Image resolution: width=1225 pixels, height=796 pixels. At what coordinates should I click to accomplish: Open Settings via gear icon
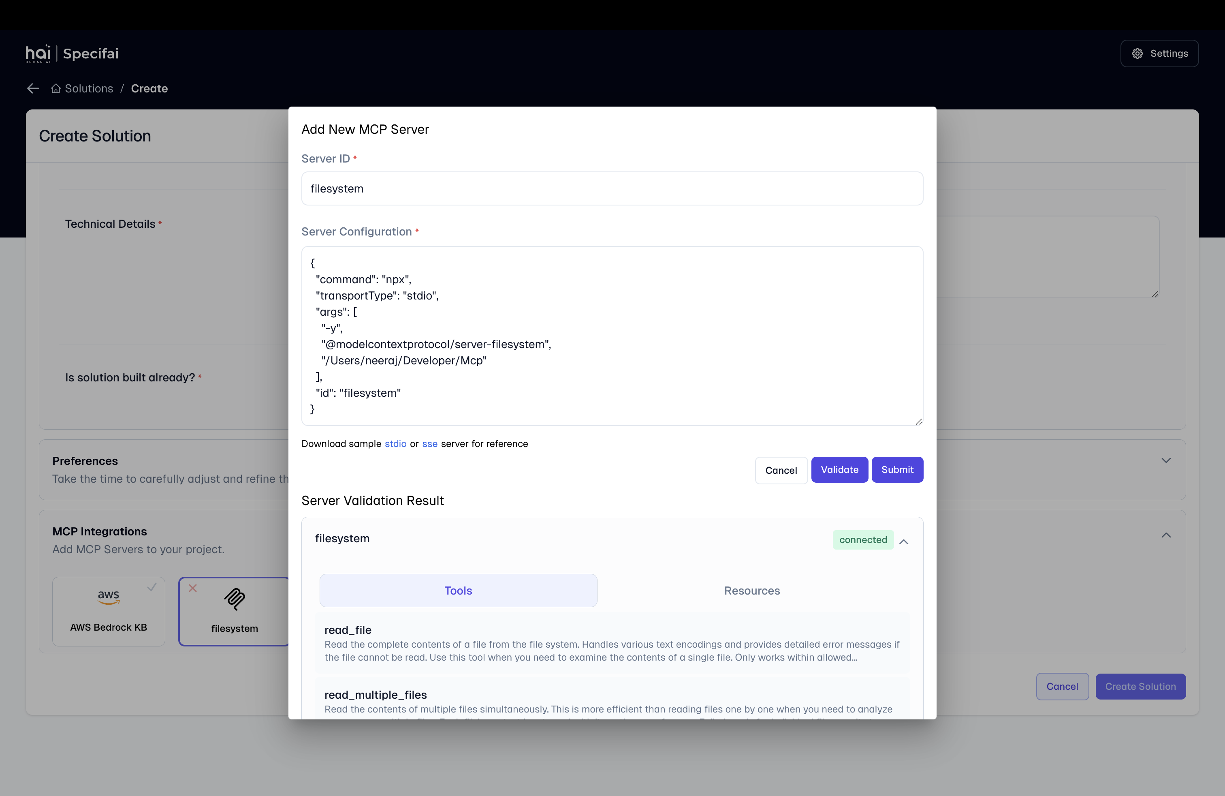point(1137,53)
